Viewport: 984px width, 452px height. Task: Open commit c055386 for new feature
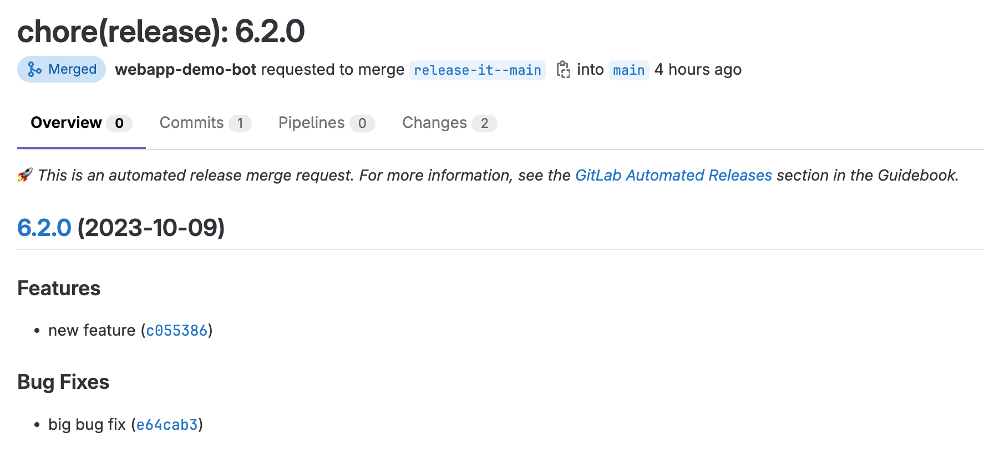[176, 331]
